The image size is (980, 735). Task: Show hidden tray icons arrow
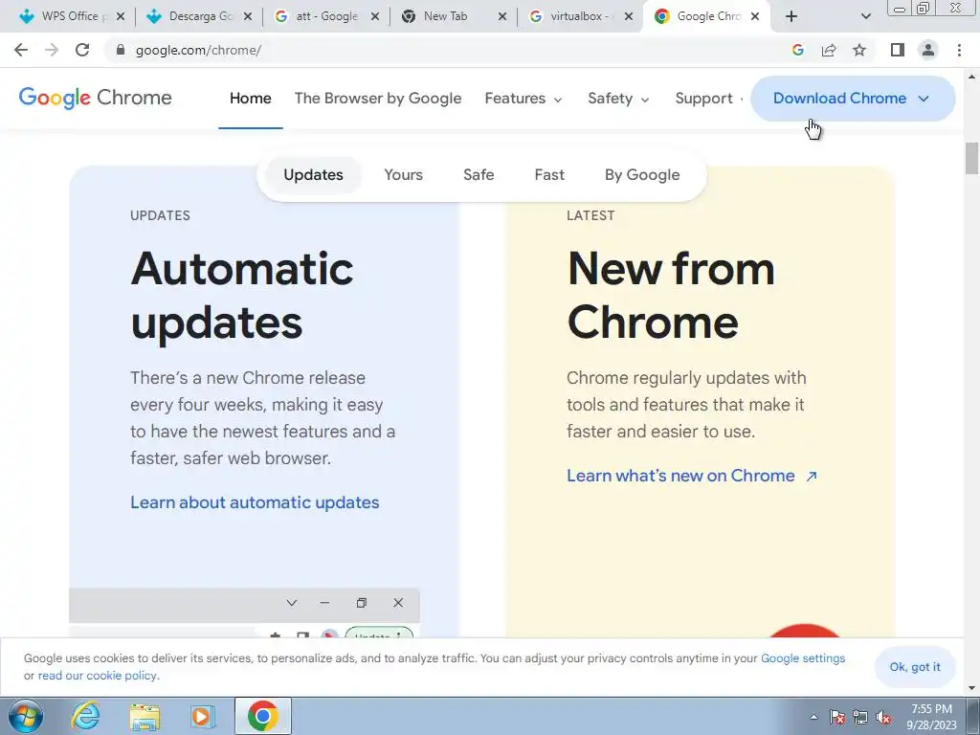[813, 717]
